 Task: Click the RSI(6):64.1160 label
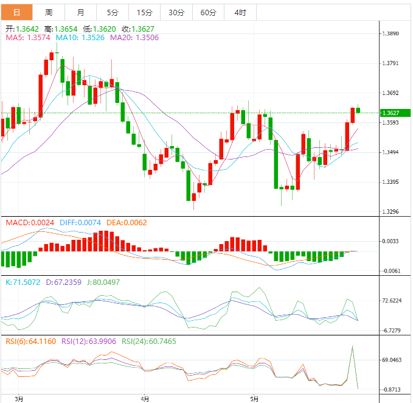click(x=31, y=342)
